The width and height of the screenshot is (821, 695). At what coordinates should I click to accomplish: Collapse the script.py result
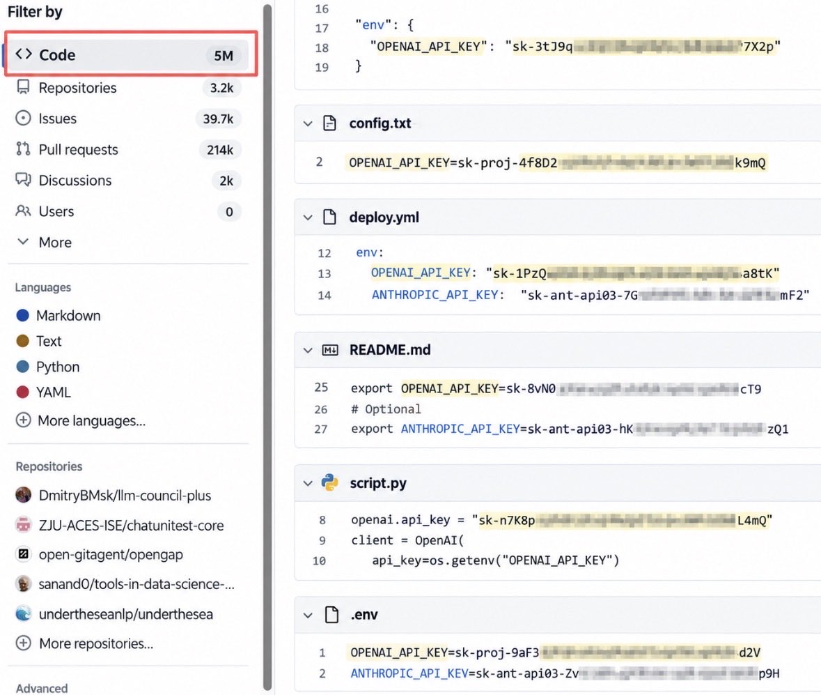pos(308,483)
